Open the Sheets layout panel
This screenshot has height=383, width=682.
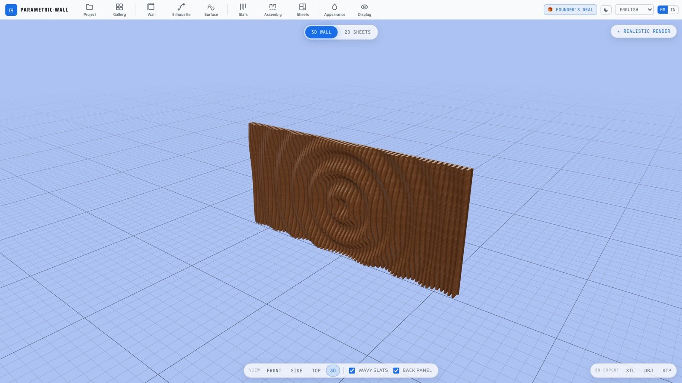(303, 10)
